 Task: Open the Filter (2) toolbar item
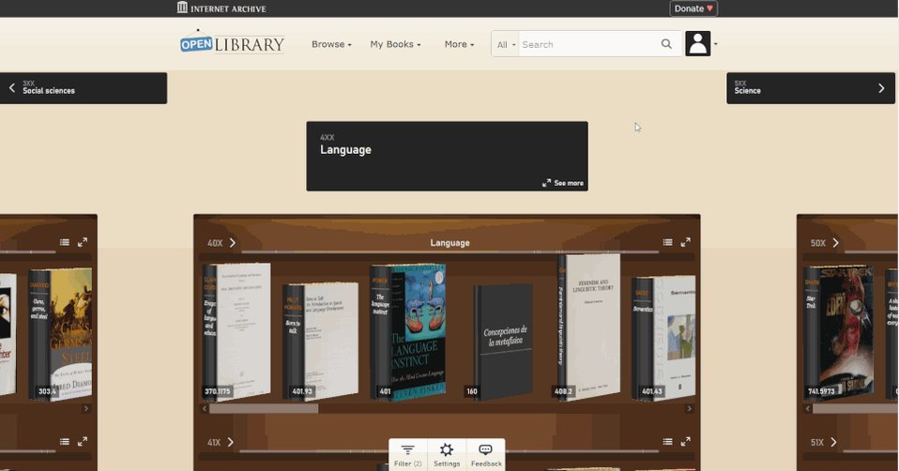click(x=407, y=455)
